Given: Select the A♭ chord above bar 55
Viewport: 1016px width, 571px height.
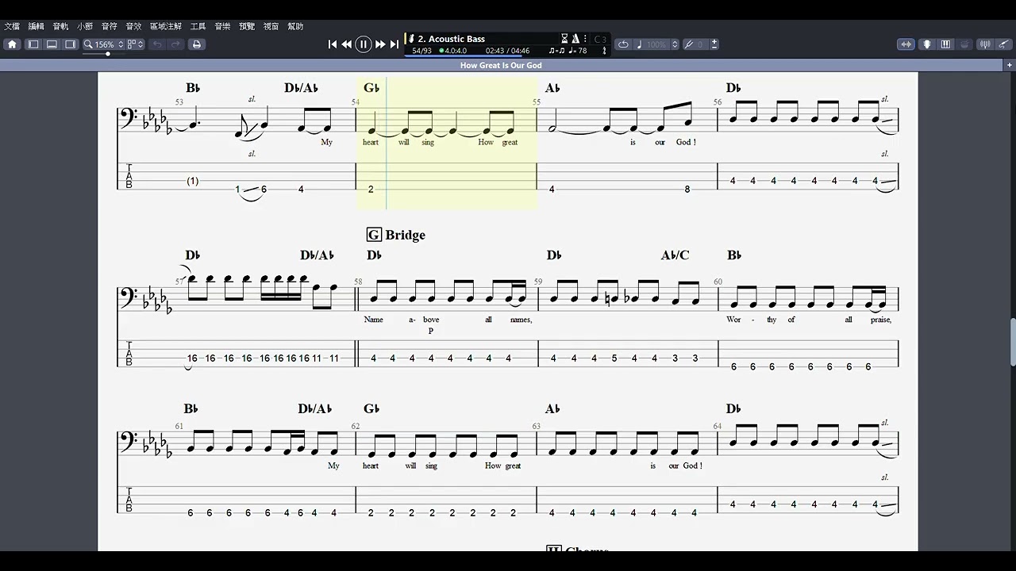Looking at the screenshot, I should click(x=552, y=88).
